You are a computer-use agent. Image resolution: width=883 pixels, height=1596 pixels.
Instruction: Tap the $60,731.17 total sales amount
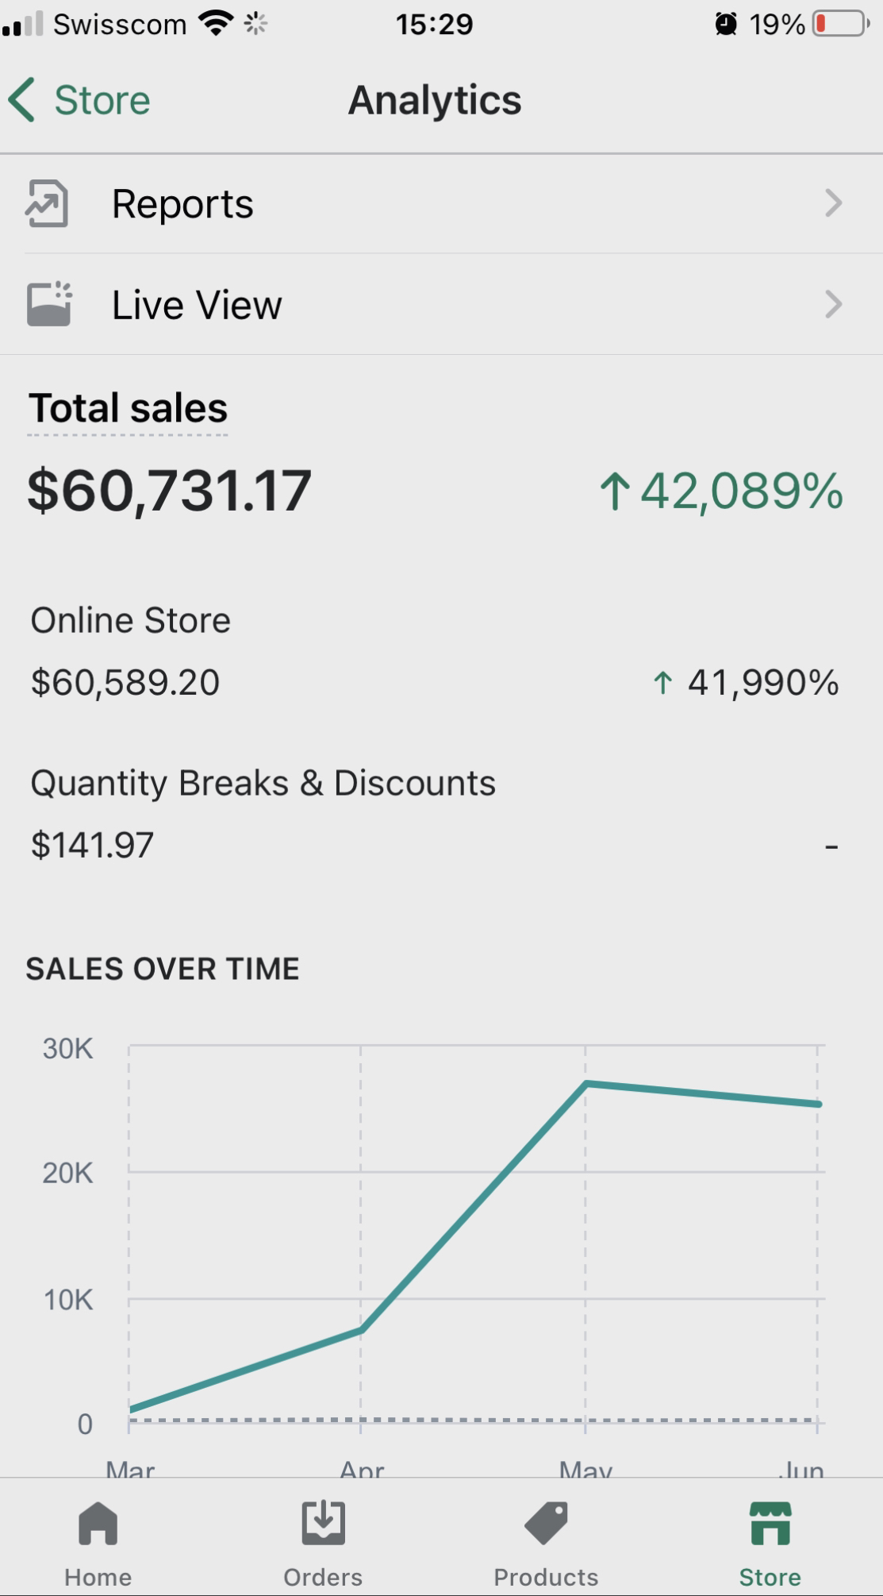click(169, 491)
